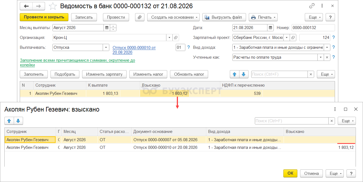Clear the Учтенные как field with X
Viewport: 363px width, 182px height.
(x=327, y=57)
